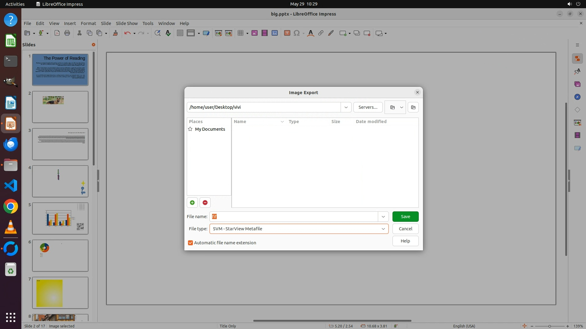Screen dimensions: 586x329
Task: Click the add place plus icon
Action: pyautogui.click(x=192, y=203)
